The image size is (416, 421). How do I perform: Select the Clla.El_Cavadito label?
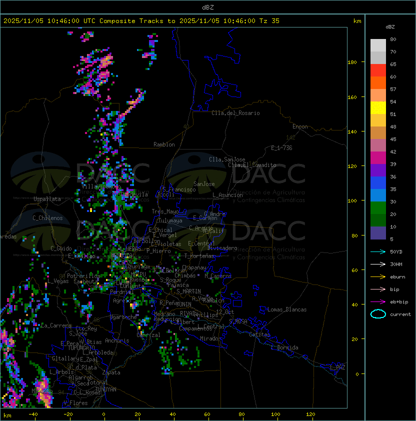pyautogui.click(x=252, y=165)
